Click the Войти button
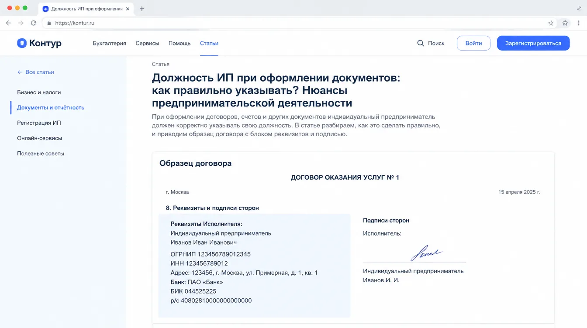Screen dimensions: 587x328 tap(474, 43)
